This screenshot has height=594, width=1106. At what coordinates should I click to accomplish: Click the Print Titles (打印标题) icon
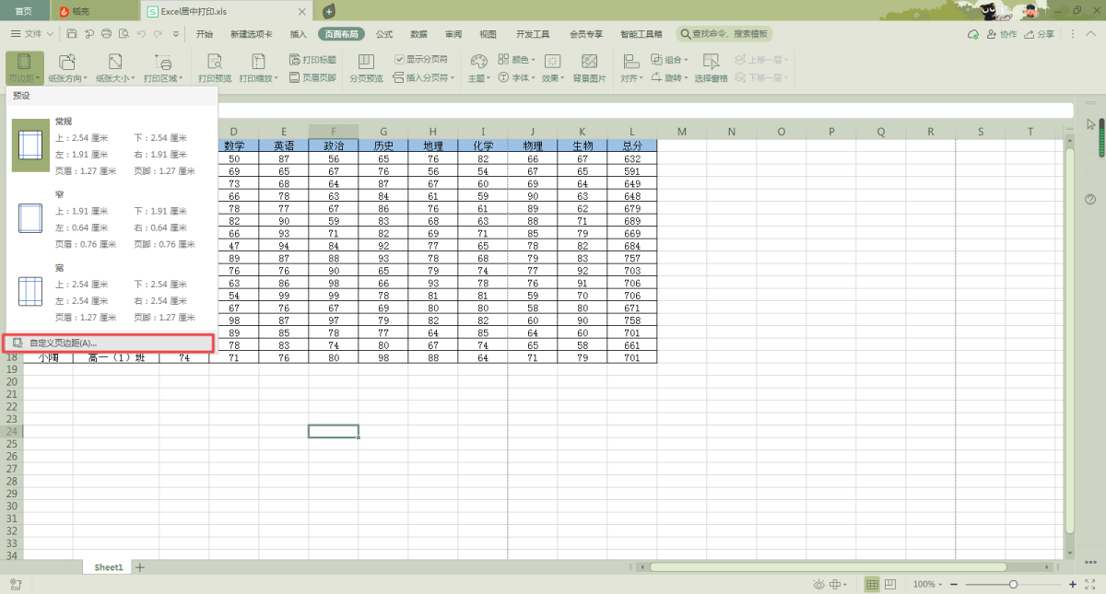[x=313, y=59]
